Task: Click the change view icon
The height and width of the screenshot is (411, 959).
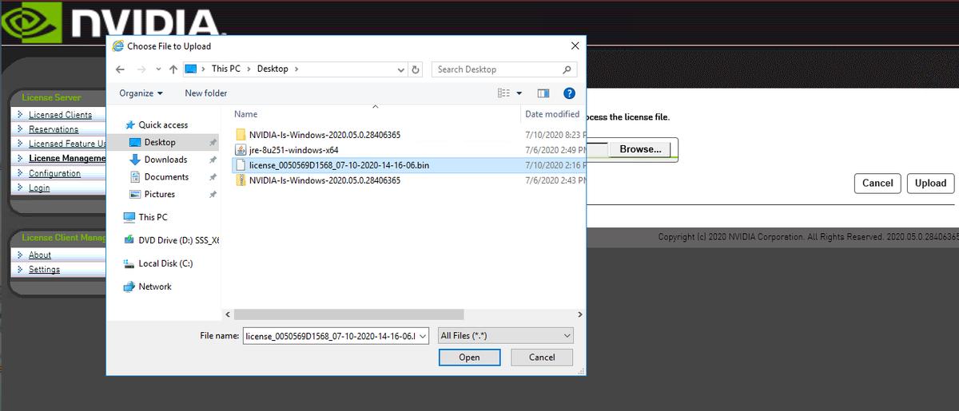Action: tap(504, 93)
